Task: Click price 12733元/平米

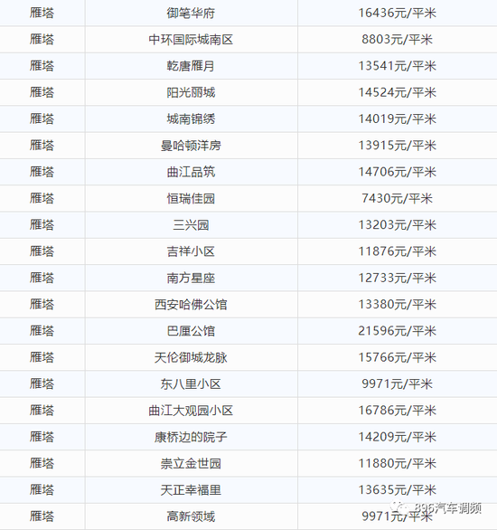Action: coord(397,278)
